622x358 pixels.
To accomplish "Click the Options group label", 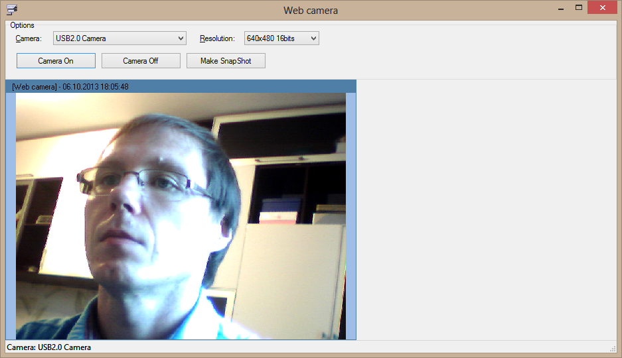I will click(x=23, y=25).
